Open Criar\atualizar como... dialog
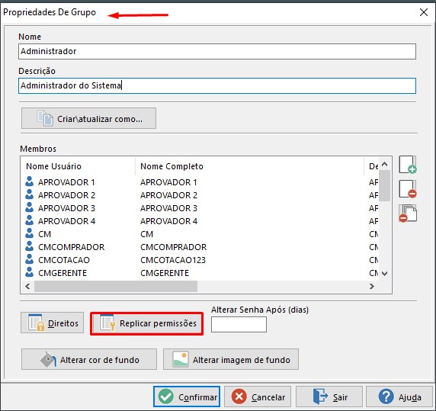 point(88,118)
